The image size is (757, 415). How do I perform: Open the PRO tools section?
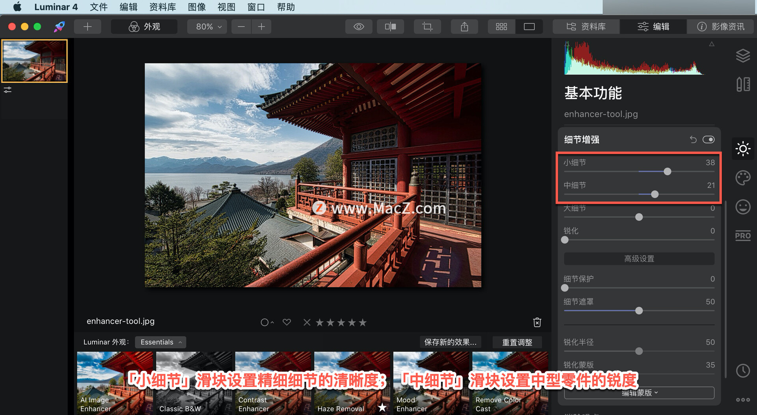743,236
